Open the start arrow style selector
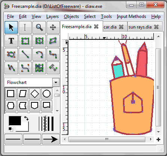 tap(13, 139)
